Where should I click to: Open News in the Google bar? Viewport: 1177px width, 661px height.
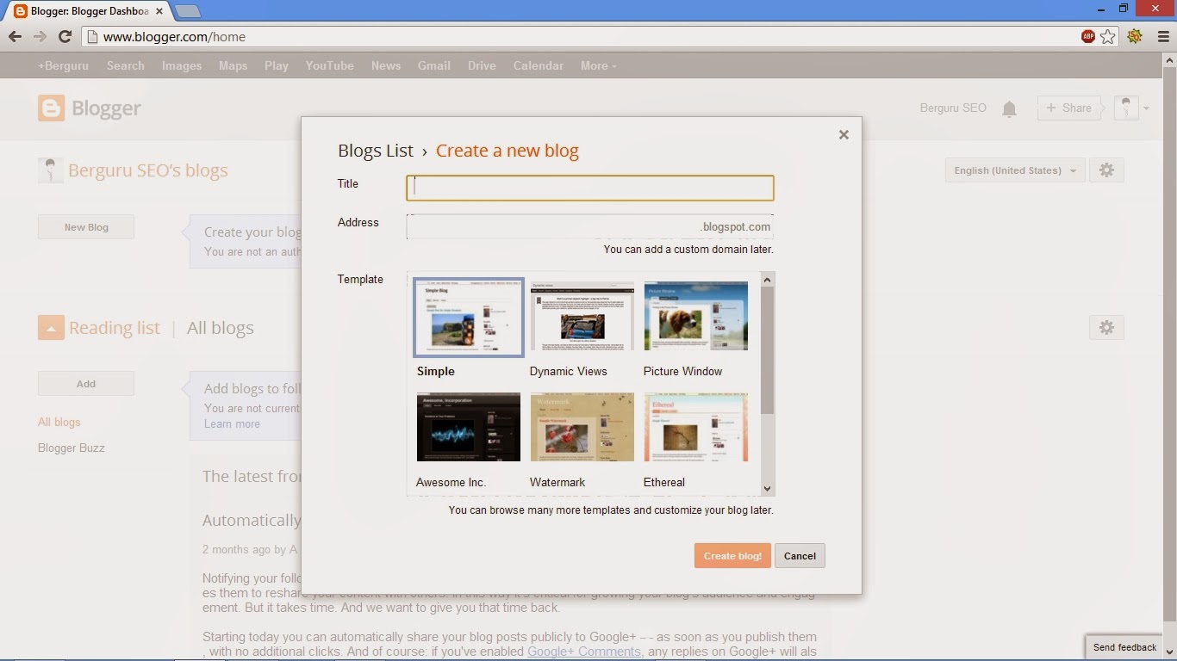386,65
